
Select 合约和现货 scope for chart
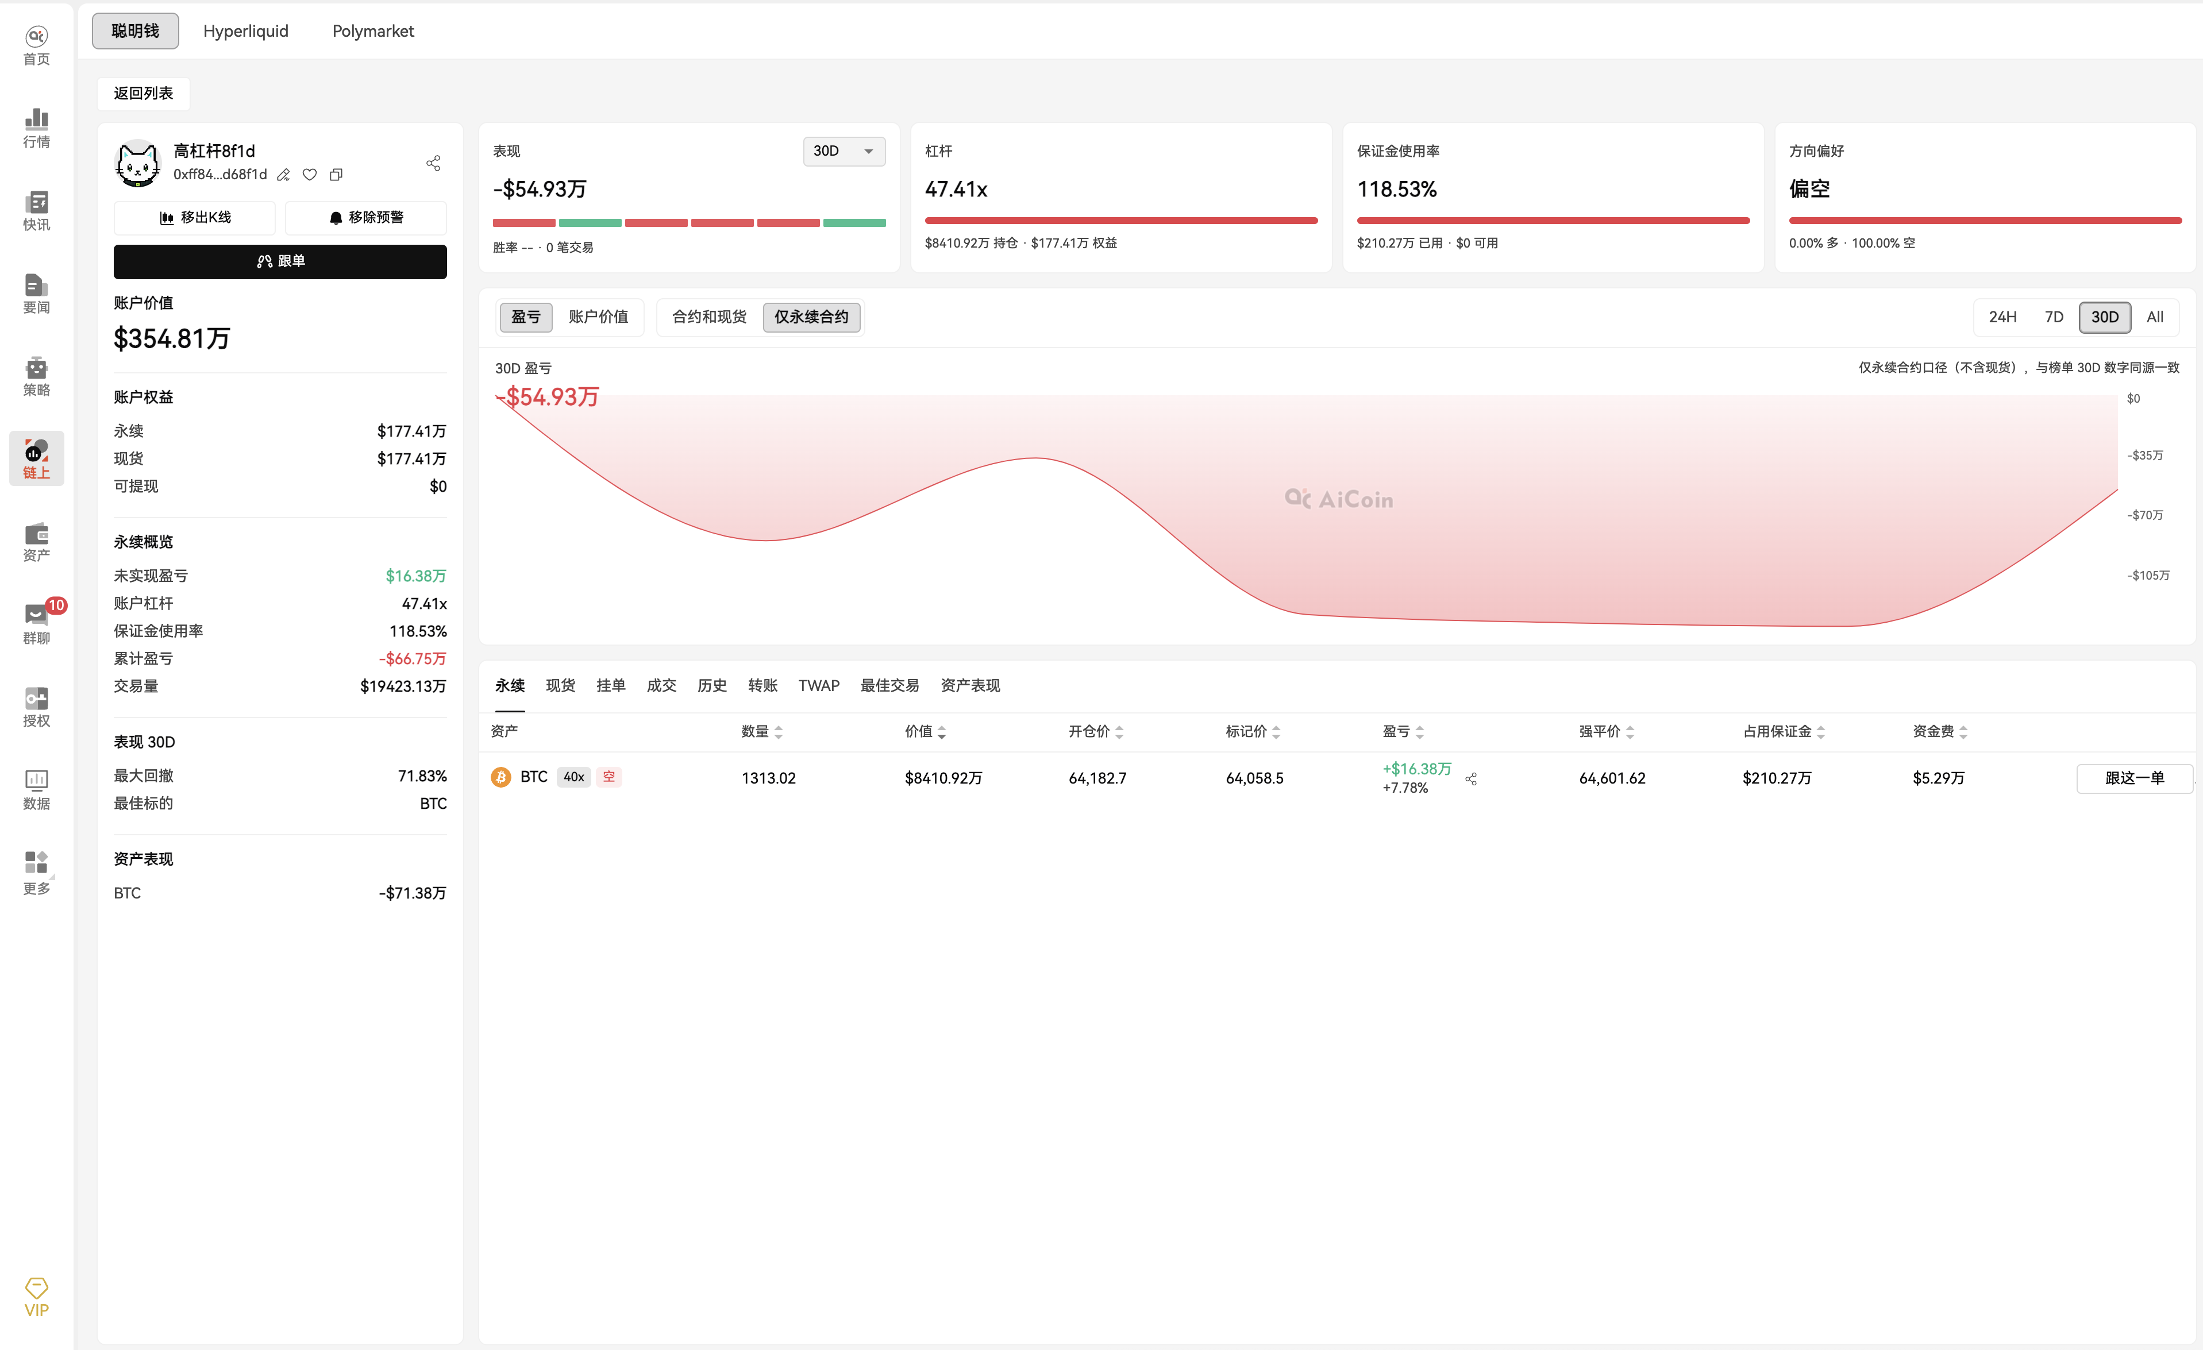[x=709, y=317]
